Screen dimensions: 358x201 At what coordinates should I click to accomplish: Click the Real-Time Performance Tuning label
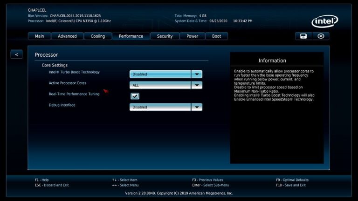coord(74,94)
